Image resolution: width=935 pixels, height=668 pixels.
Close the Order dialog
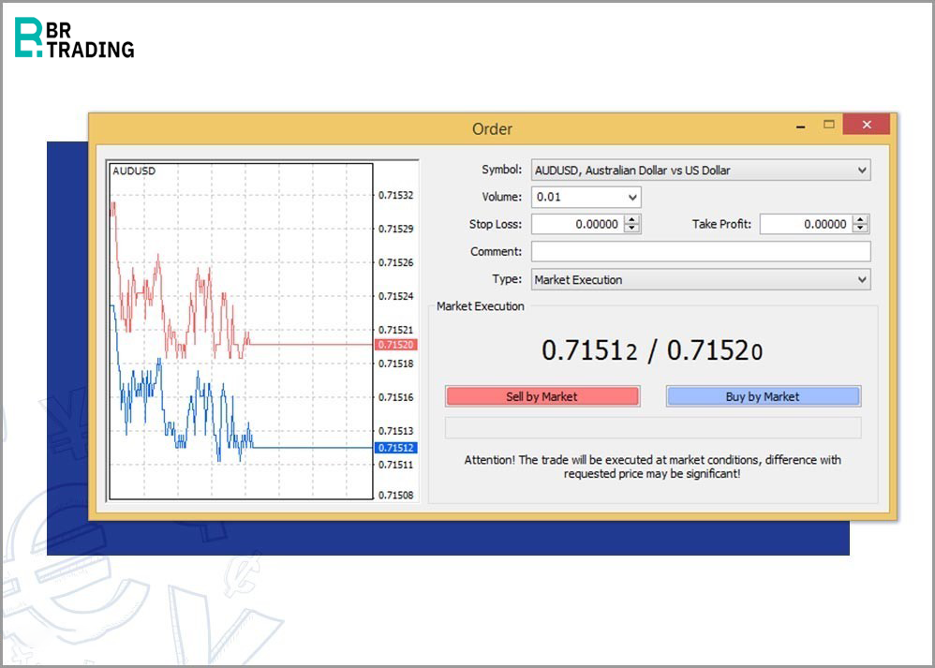click(x=866, y=125)
